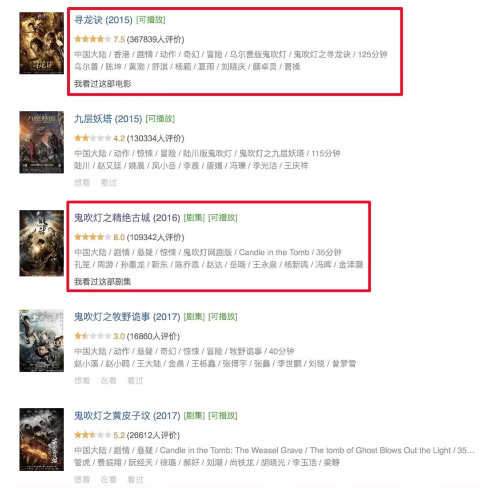Open 鬼吹灯之黄皮子坟 (2017) title link

(127, 416)
